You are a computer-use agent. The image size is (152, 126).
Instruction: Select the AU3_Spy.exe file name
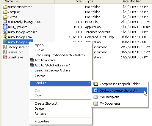[x=18, y=27]
